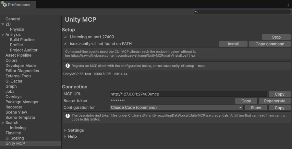This screenshot has width=292, height=149.
Task: Focus the preferences search field
Action: click(242, 12)
